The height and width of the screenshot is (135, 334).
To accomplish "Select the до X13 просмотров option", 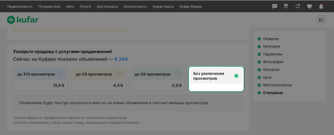I will 40,79.
